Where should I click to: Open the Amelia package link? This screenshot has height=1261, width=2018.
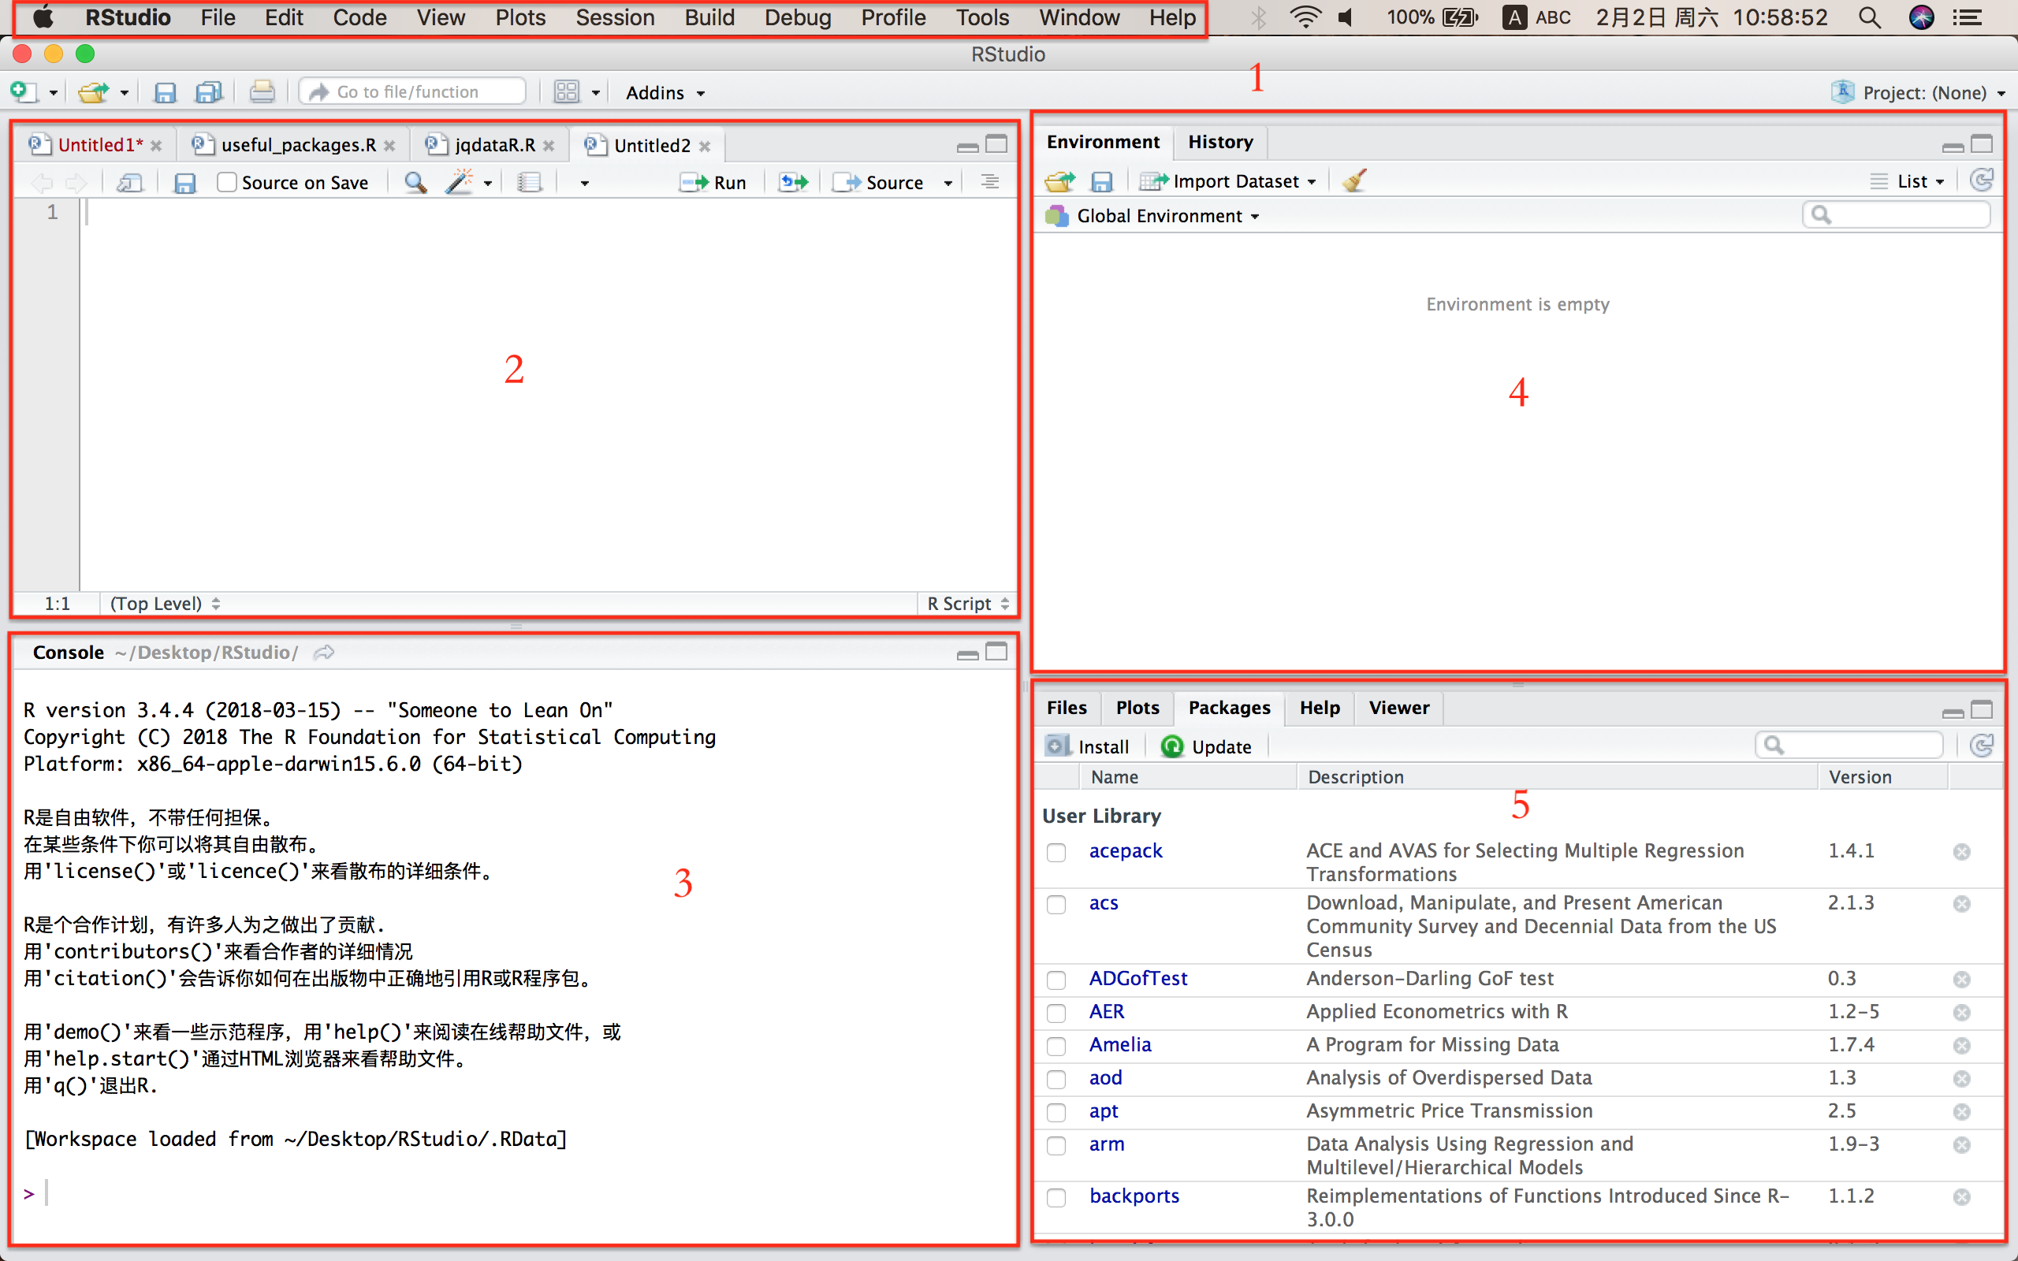coord(1120,1045)
